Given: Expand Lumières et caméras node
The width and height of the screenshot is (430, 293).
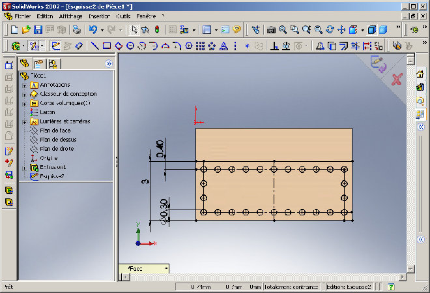Looking at the screenshot, I should point(24,122).
